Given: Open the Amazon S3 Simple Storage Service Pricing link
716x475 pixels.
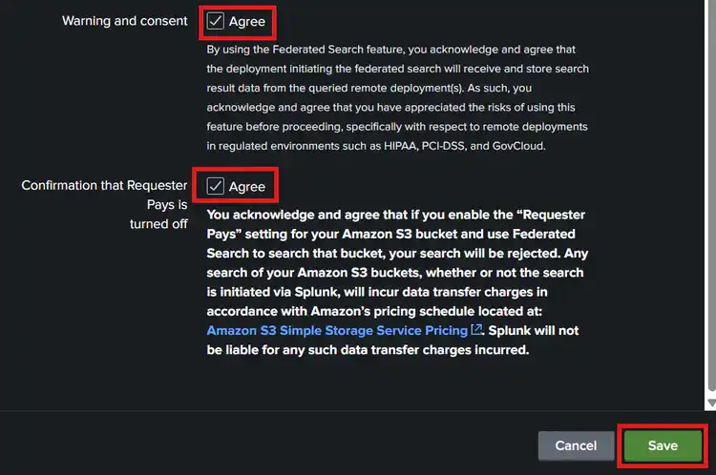Looking at the screenshot, I should click(x=338, y=330).
